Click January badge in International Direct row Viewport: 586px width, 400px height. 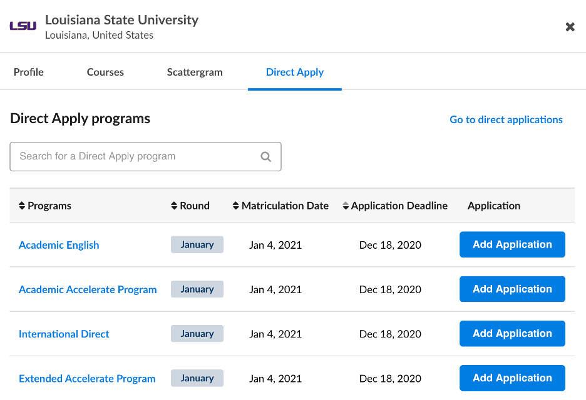[197, 334]
